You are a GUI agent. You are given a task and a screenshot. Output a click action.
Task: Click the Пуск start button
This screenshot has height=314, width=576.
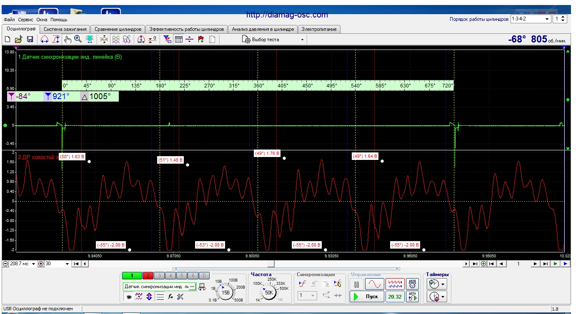coord(367,297)
